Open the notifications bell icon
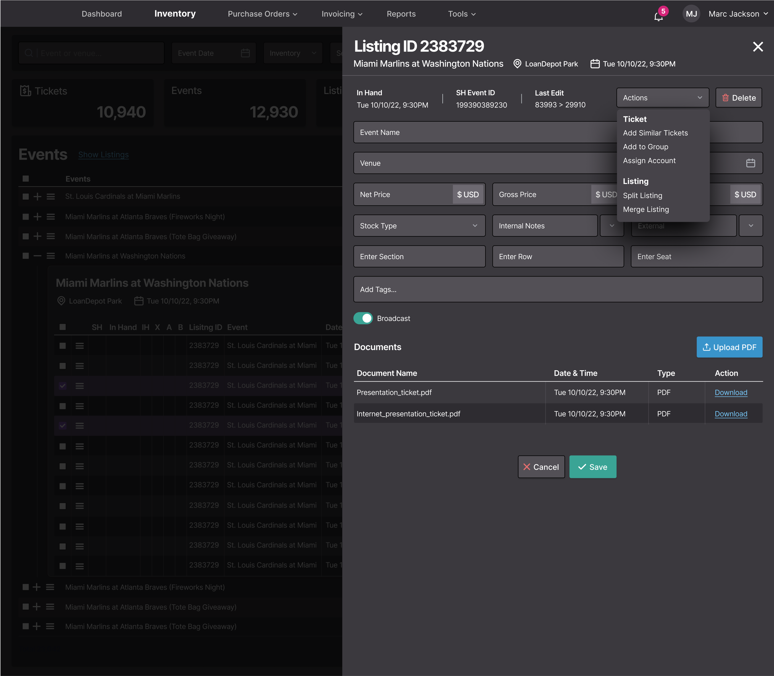The height and width of the screenshot is (676, 774). click(x=658, y=17)
